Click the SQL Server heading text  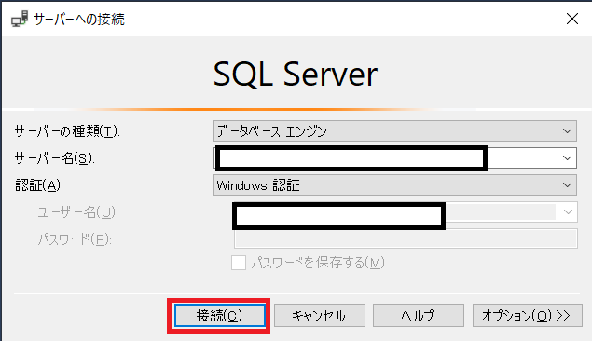point(296,74)
